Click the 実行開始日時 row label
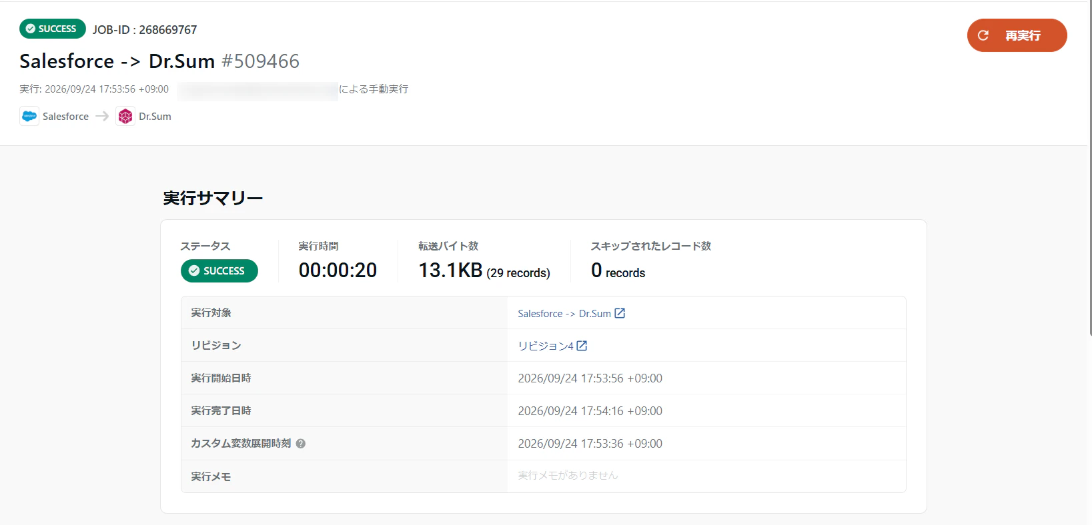The width and height of the screenshot is (1092, 525). (221, 378)
